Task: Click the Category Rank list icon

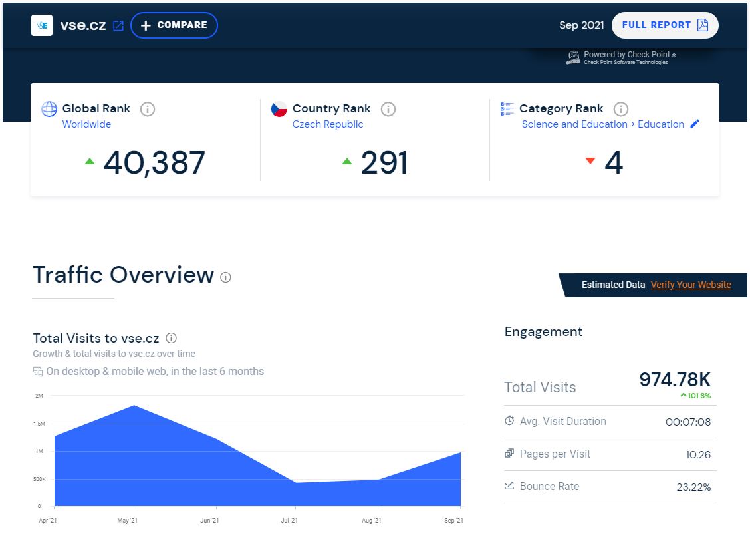Action: coord(507,109)
